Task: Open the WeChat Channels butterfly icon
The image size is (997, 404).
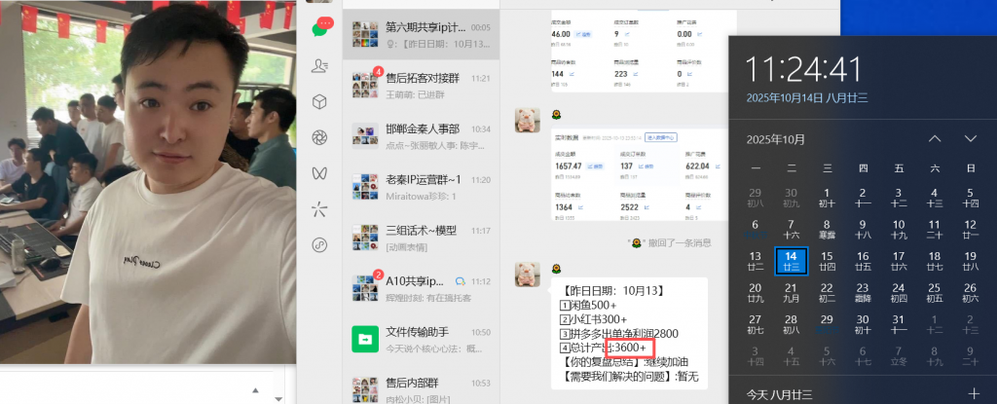Action: pyautogui.click(x=319, y=172)
